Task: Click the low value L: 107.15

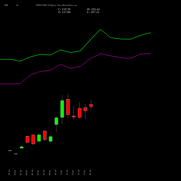Action: [93, 12]
